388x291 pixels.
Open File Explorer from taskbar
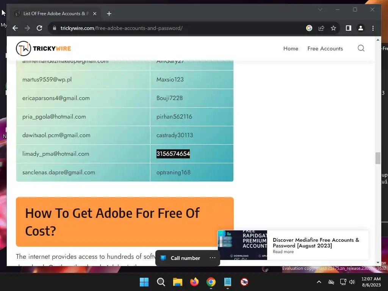pyautogui.click(x=177, y=282)
